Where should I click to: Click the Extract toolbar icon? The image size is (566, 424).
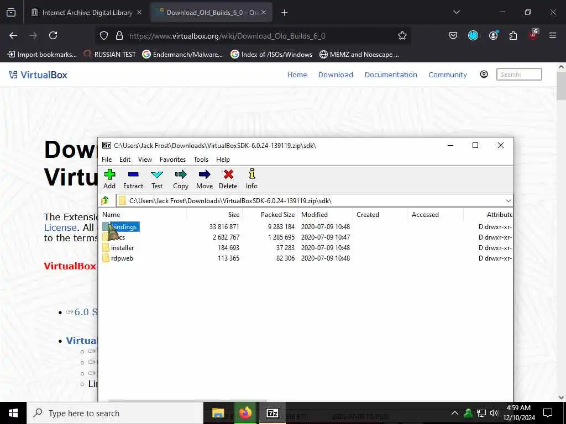[133, 175]
